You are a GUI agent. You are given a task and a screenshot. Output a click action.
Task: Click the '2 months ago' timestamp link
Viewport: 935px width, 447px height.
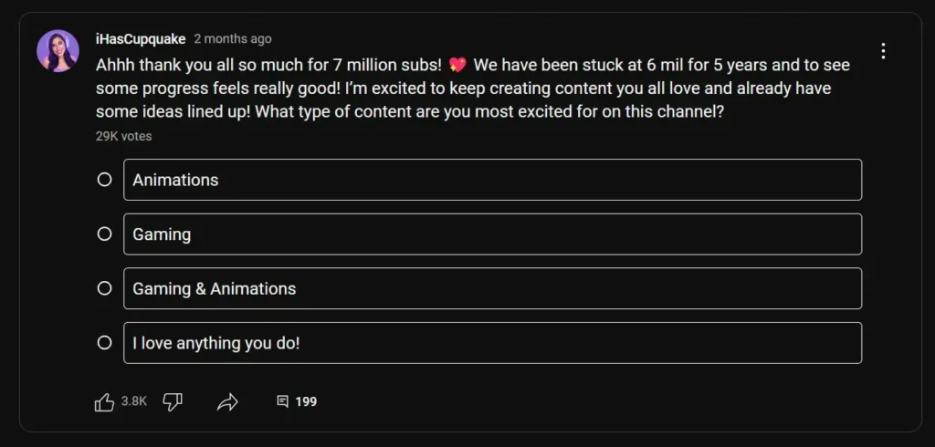click(233, 39)
